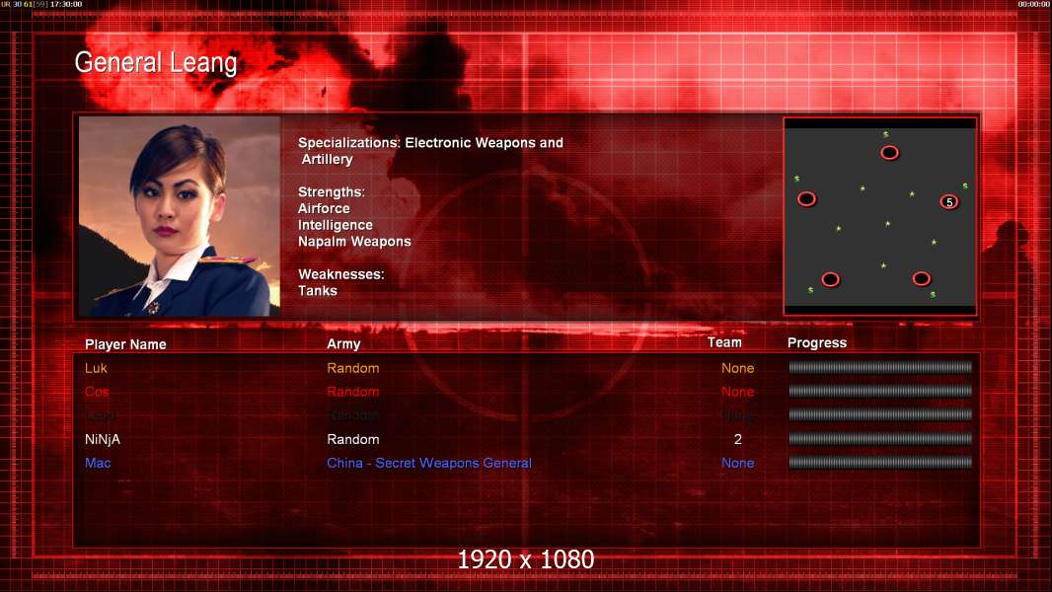The image size is (1052, 592).
Task: Select player name Luk
Action: pyautogui.click(x=96, y=368)
